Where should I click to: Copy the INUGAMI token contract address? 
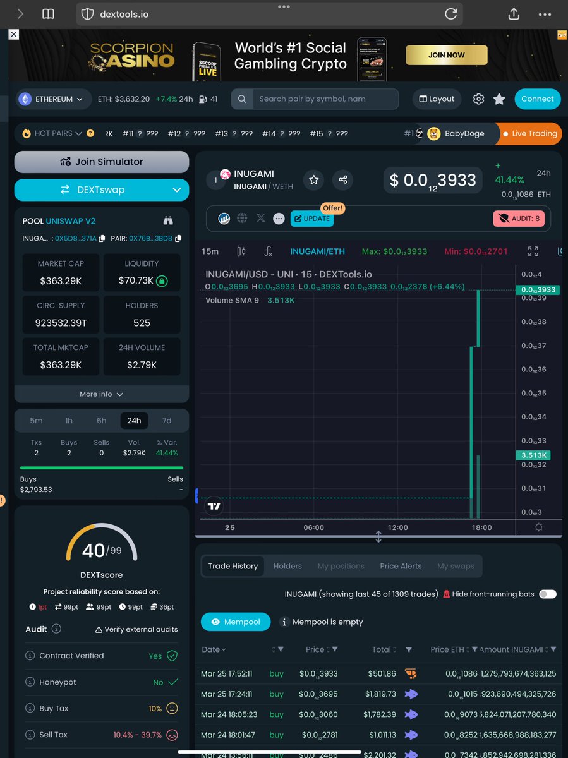101,238
